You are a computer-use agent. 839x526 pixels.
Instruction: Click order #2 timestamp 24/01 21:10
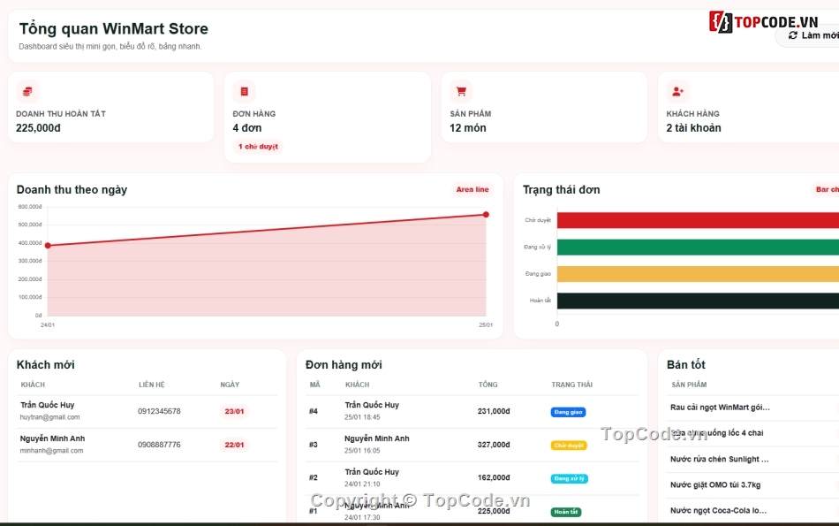click(362, 484)
